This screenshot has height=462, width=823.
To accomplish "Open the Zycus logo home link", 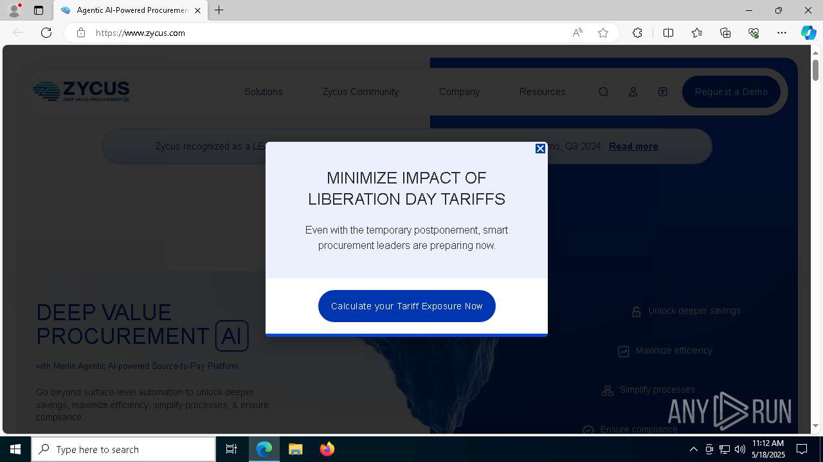I will click(81, 92).
